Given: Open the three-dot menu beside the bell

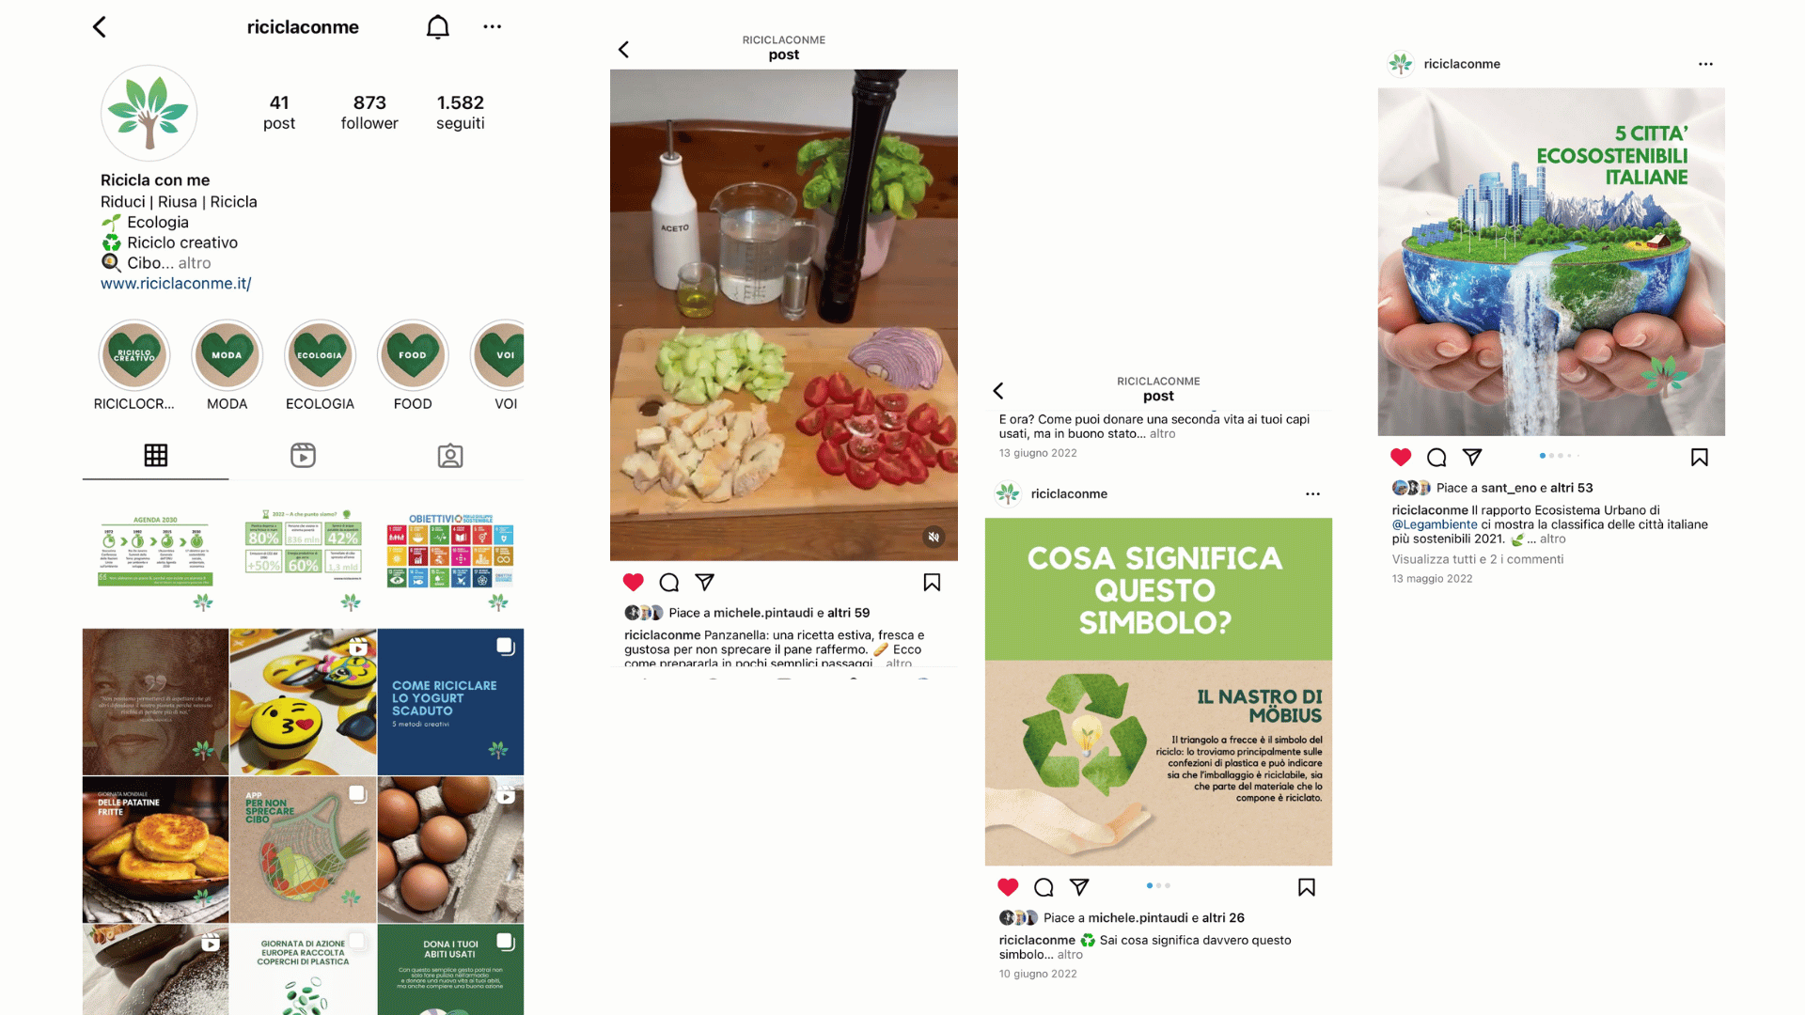Looking at the screenshot, I should [492, 27].
